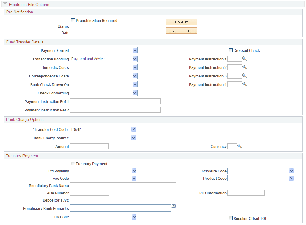Open the Enclosure Code dropdown
The width and height of the screenshot is (306, 225).
291,171
